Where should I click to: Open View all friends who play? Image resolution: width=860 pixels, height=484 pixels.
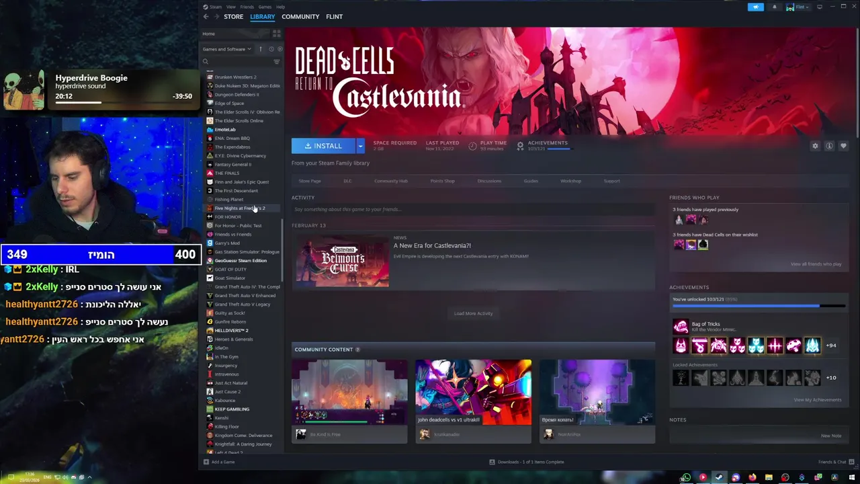[816, 264]
